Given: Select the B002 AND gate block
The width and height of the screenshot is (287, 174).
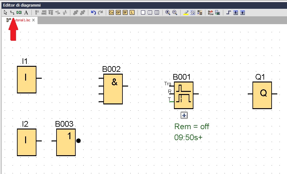Looking at the screenshot, I should [113, 89].
